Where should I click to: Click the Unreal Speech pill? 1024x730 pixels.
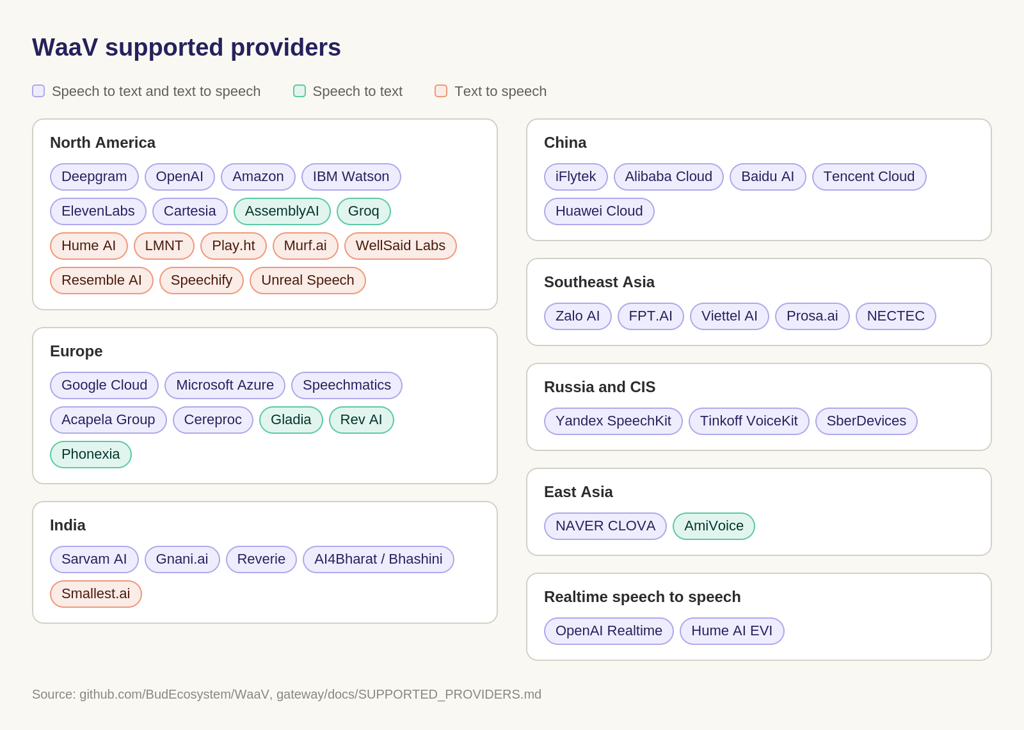308,280
